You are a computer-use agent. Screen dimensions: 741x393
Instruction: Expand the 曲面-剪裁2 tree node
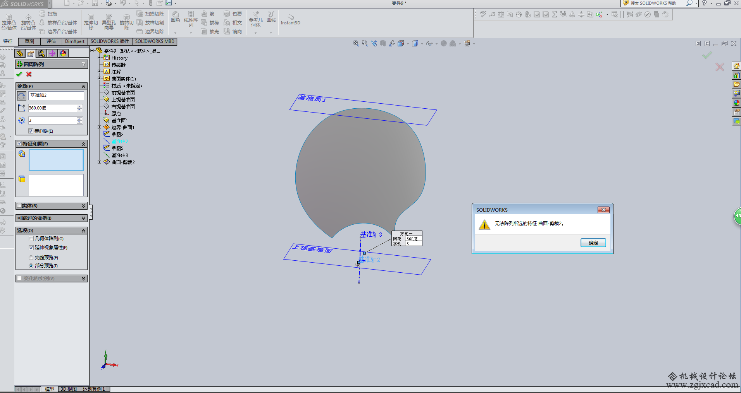pos(100,162)
